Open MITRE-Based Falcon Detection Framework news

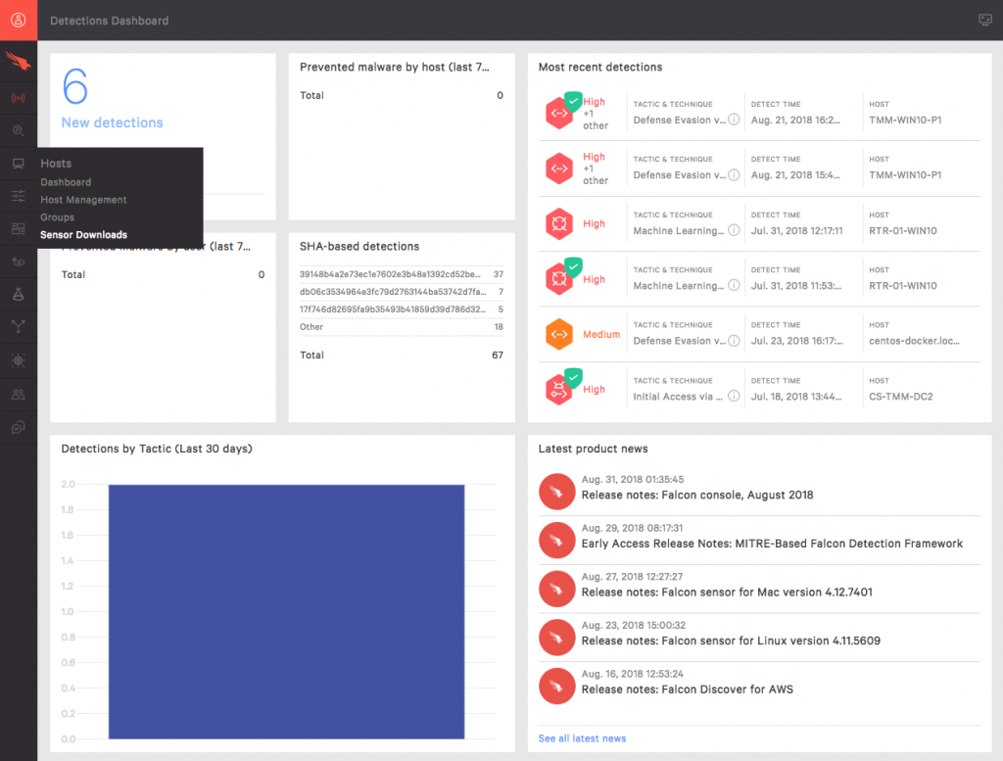(772, 544)
